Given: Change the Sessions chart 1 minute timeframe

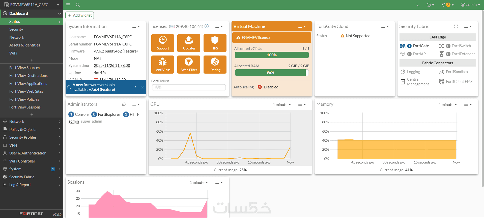Looking at the screenshot, I should click(x=199, y=183).
